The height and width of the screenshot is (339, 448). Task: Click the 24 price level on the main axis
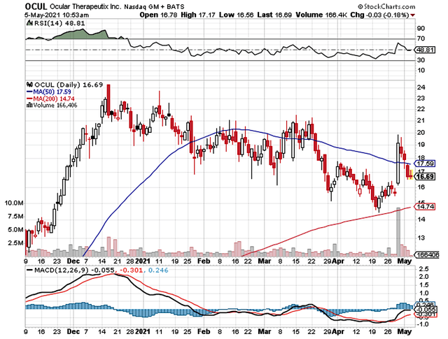421,87
